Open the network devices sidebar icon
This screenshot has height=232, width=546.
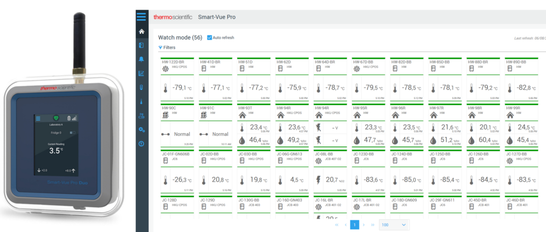pyautogui.click(x=142, y=115)
